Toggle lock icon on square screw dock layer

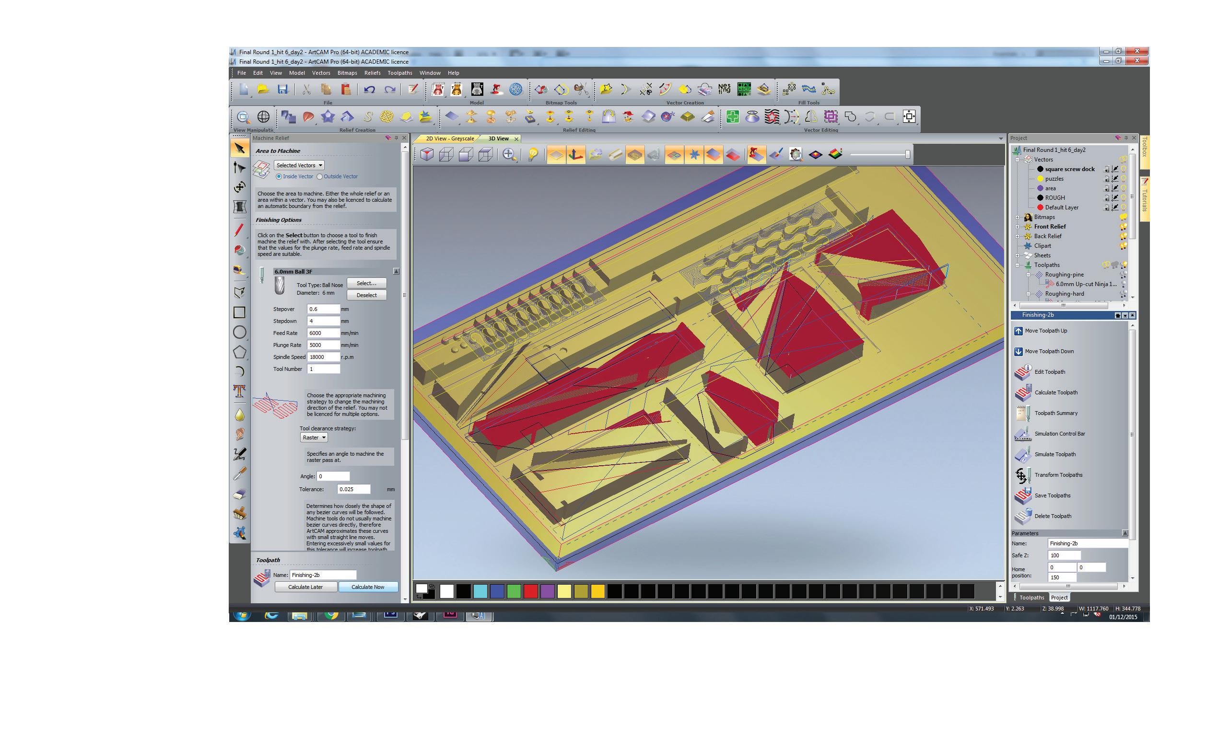[x=1107, y=169]
